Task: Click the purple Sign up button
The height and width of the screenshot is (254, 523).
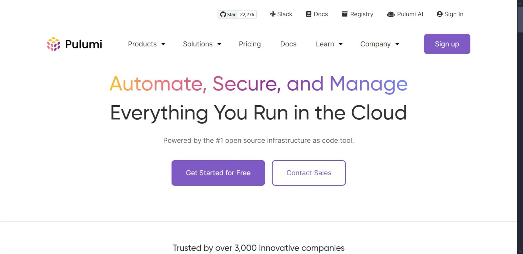Action: coord(447,44)
